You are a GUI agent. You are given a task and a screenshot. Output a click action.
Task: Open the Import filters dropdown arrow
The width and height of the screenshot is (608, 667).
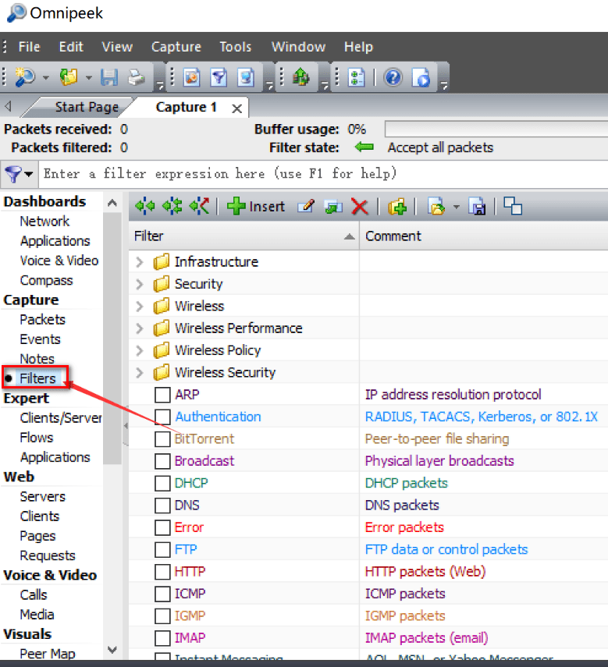click(456, 208)
